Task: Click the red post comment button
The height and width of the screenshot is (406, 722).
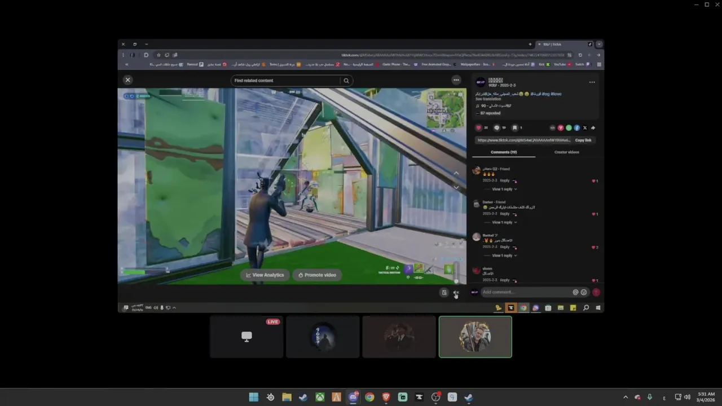Action: pyautogui.click(x=596, y=292)
